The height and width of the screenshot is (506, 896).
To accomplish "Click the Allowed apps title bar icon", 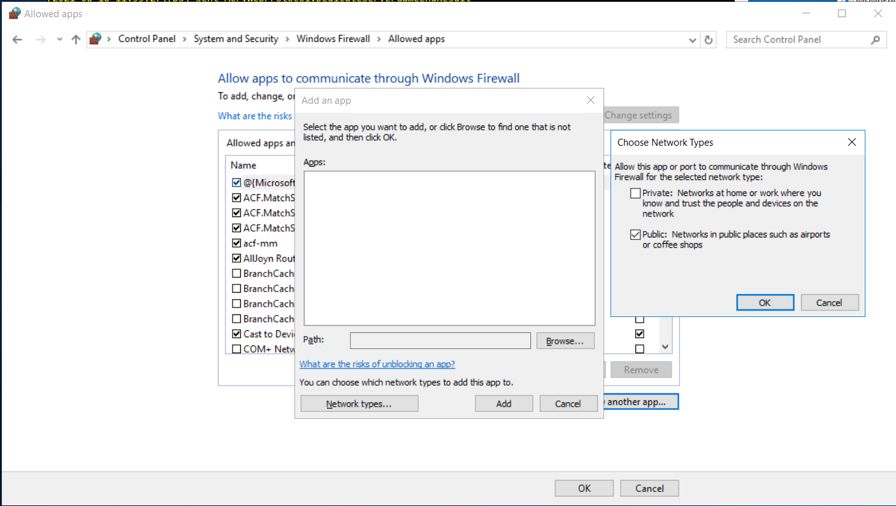I will click(x=14, y=13).
